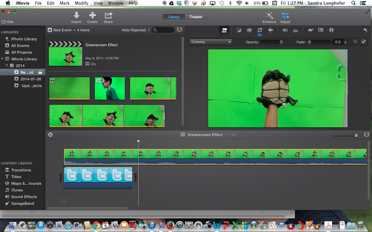Click the Fade duration value field

(x=337, y=42)
